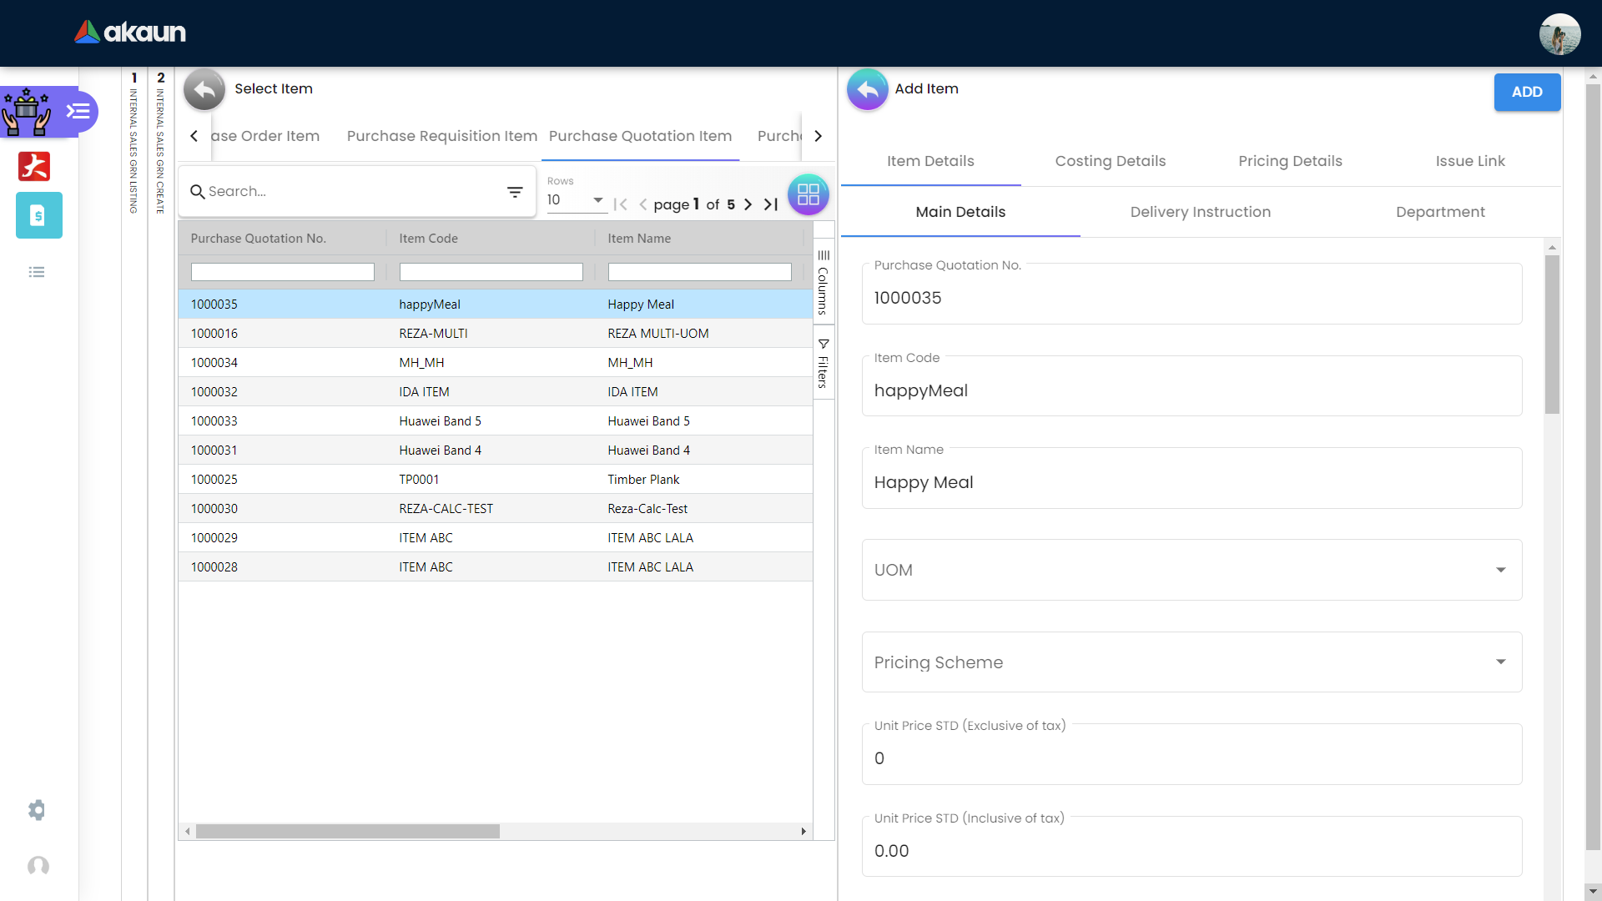Select the teal document dollar sidebar icon
1602x901 pixels.
tap(38, 215)
